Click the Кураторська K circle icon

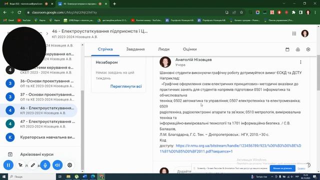click(x=10, y=137)
